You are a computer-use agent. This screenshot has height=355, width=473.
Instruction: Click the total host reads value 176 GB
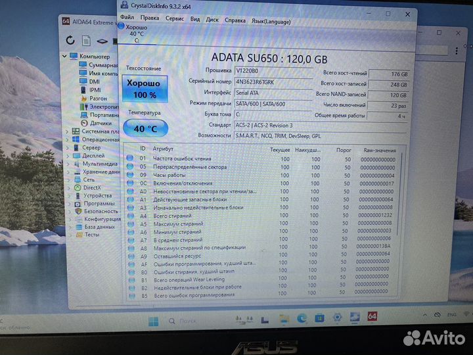(x=388, y=74)
